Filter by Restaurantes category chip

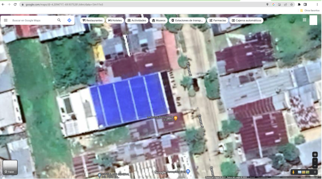click(92, 20)
